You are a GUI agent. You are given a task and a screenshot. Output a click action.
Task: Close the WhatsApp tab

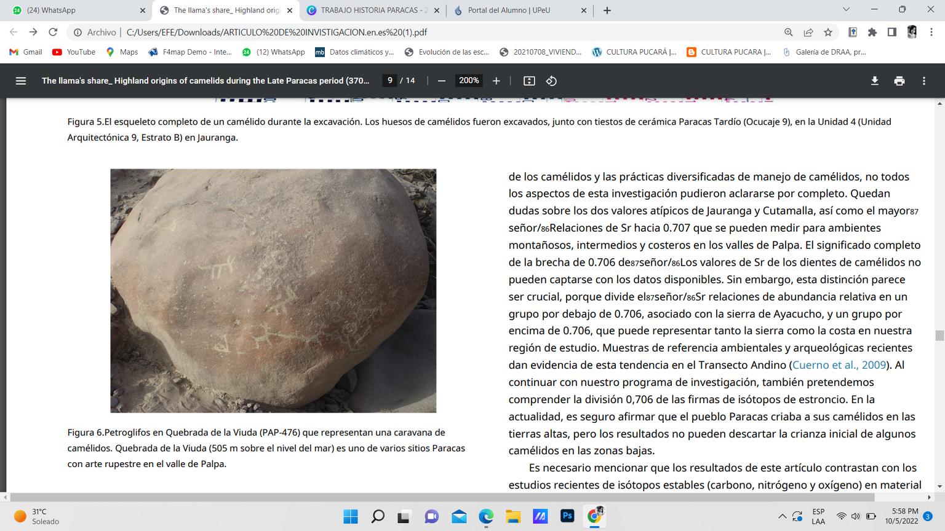[x=143, y=10]
